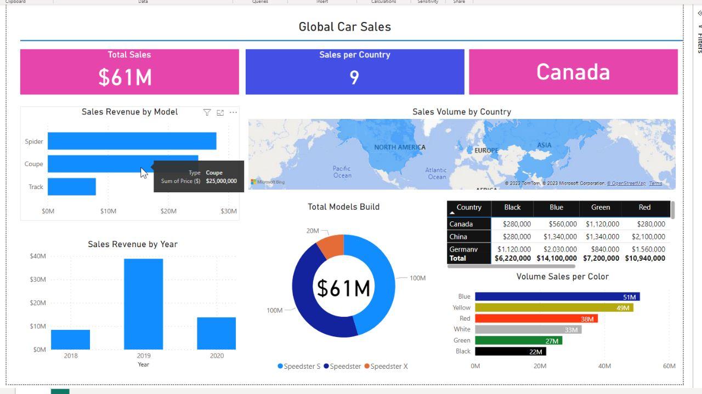Click the filter icon on Sales Revenue by Model
Viewport: 702px width, 394px height.
click(x=207, y=112)
